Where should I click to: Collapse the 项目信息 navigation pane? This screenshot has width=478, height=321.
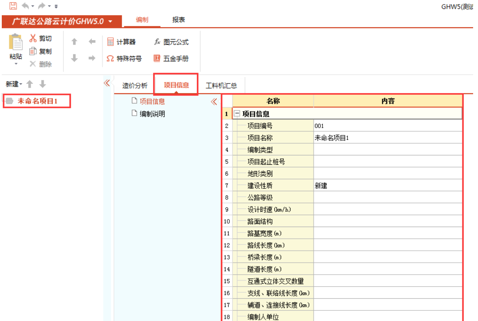coord(214,102)
